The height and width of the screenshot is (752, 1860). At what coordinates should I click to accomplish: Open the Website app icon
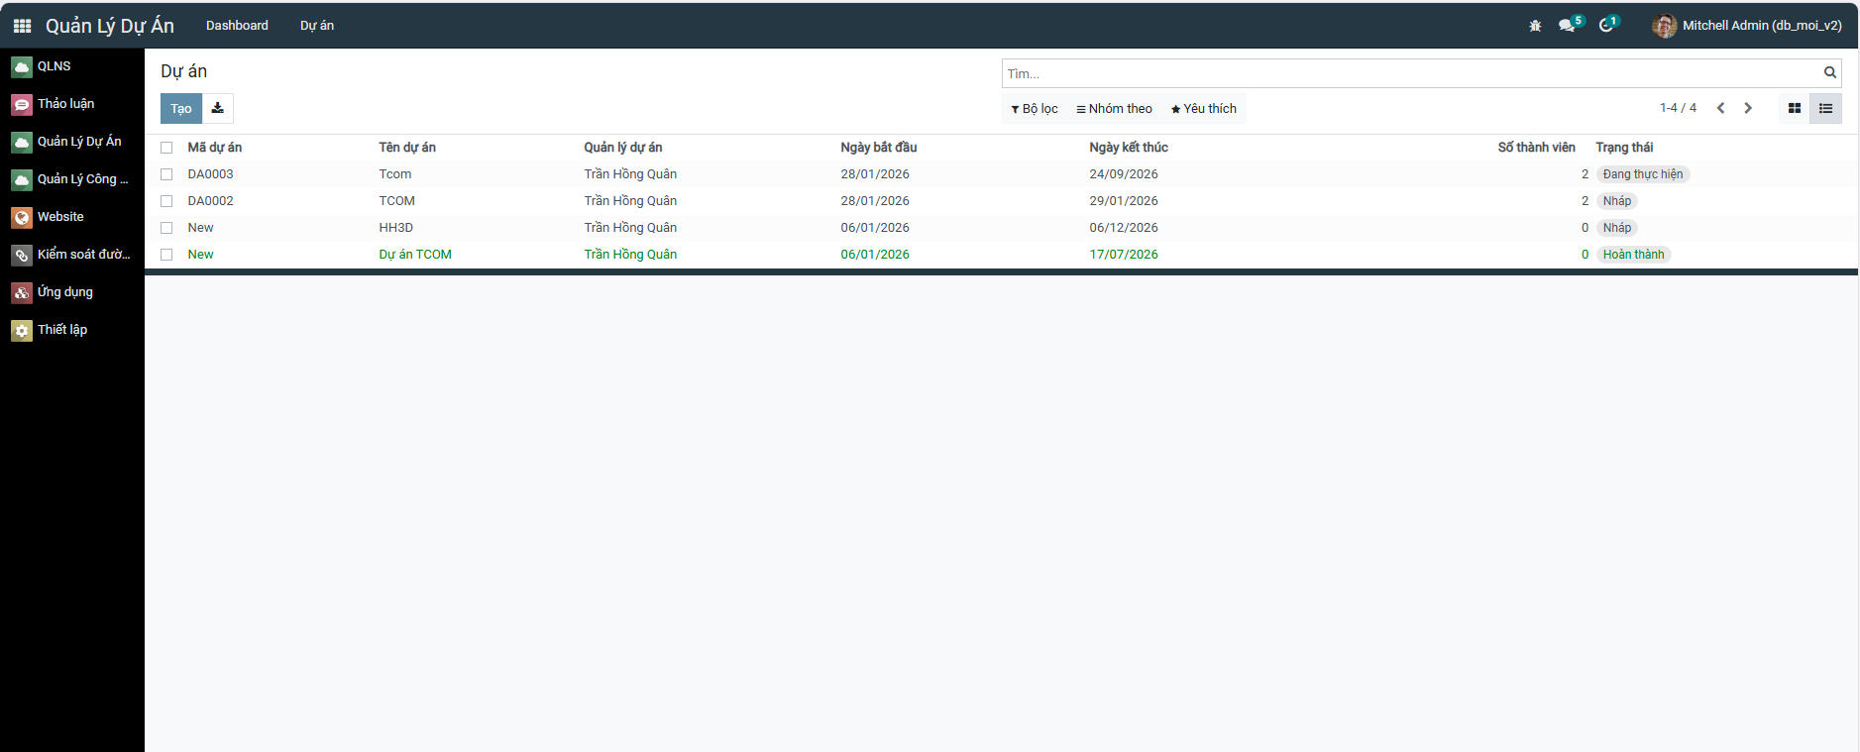22,218
